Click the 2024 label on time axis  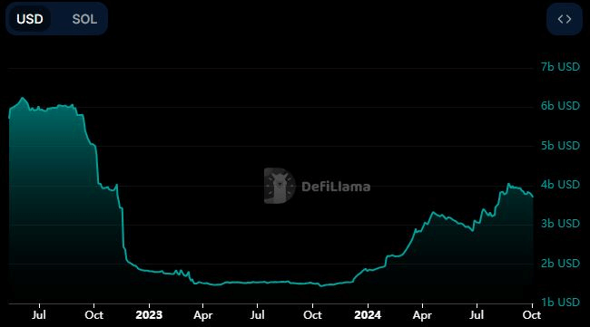tap(368, 314)
